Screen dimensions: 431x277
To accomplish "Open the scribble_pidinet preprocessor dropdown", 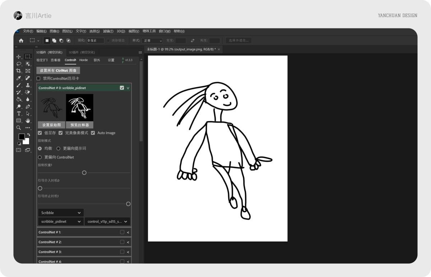I will coord(60,221).
